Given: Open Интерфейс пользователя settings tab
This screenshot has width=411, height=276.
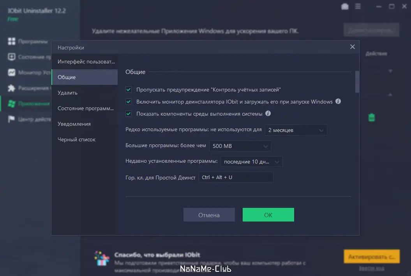Looking at the screenshot, I should (85, 62).
